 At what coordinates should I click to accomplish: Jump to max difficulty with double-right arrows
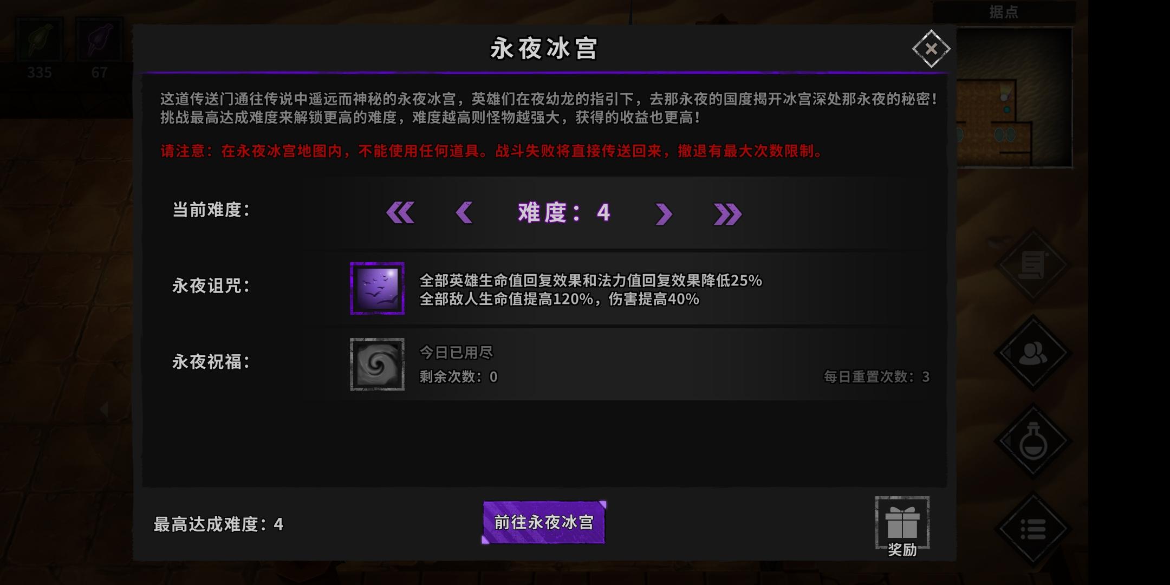(x=727, y=214)
